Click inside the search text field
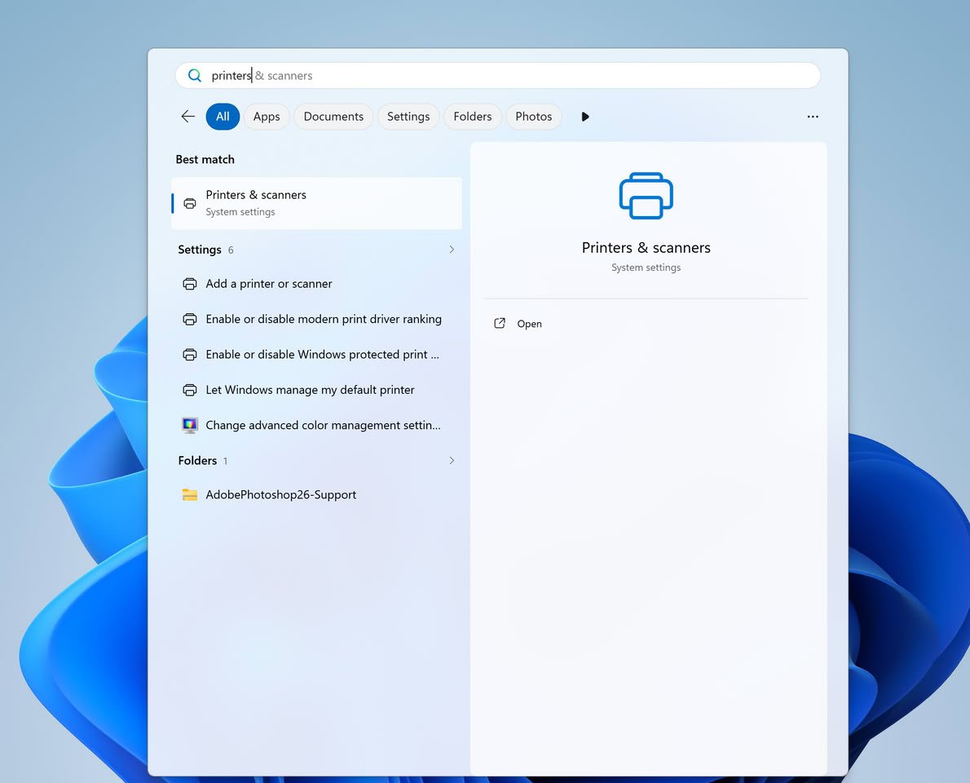 pos(498,76)
